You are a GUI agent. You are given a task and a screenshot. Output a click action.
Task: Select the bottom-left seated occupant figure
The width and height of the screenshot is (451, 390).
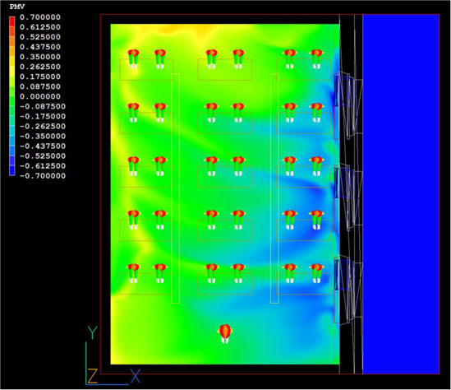pyautogui.click(x=133, y=273)
